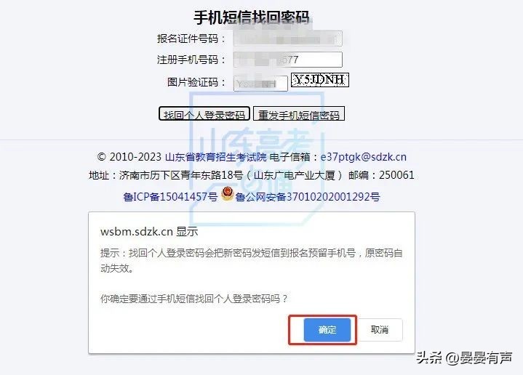The image size is (523, 375).
Task: Click the e37ptgk@sdzk.cn email link
Action: click(363, 157)
